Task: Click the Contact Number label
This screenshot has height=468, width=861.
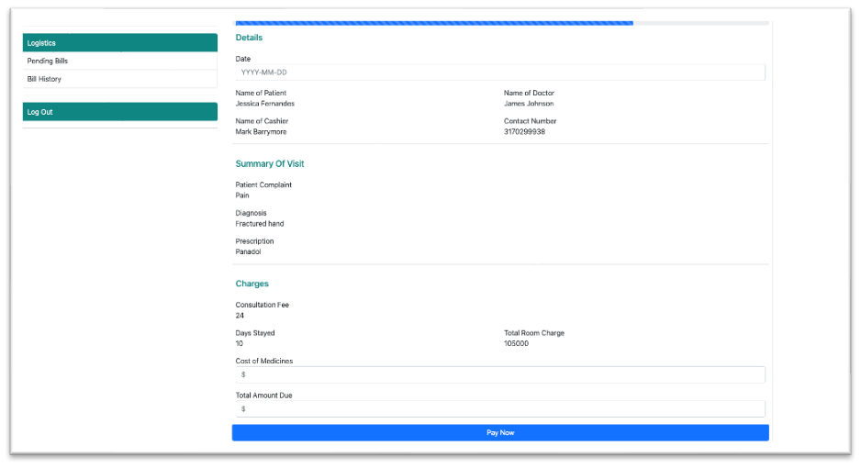Action: click(530, 121)
